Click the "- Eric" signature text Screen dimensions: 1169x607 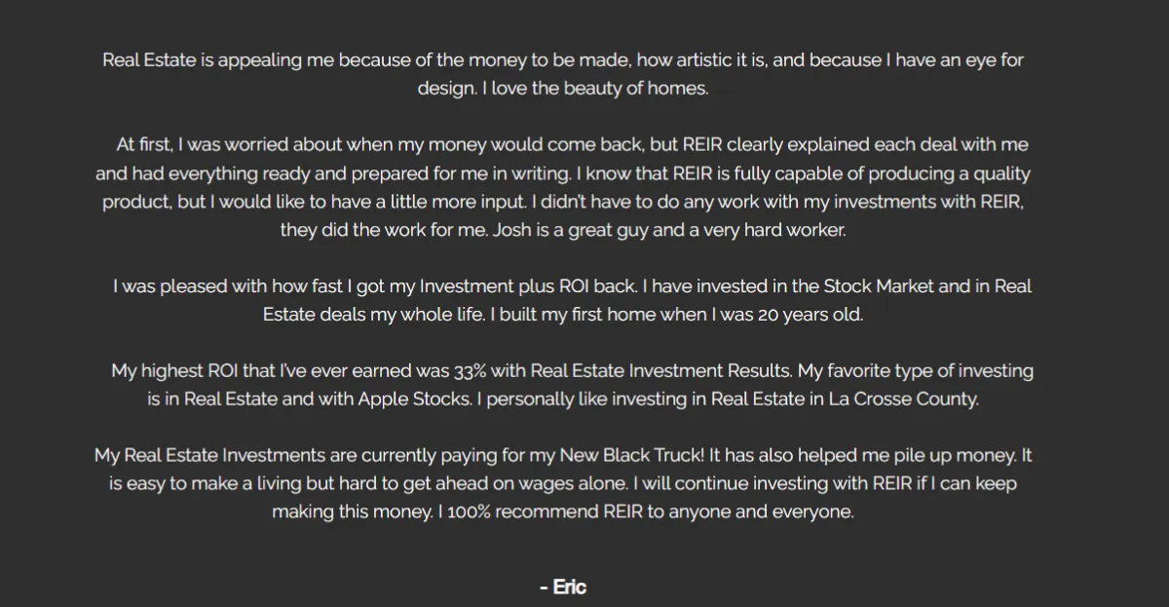[562, 587]
